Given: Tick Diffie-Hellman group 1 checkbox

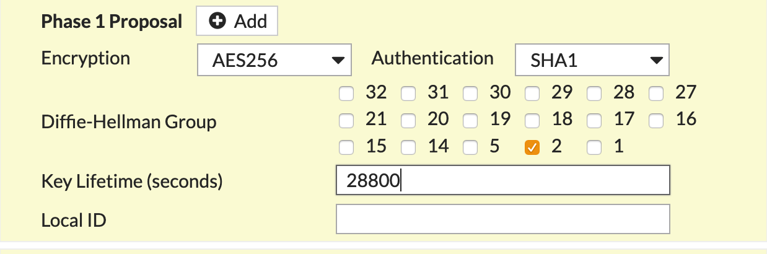Looking at the screenshot, I should point(594,147).
